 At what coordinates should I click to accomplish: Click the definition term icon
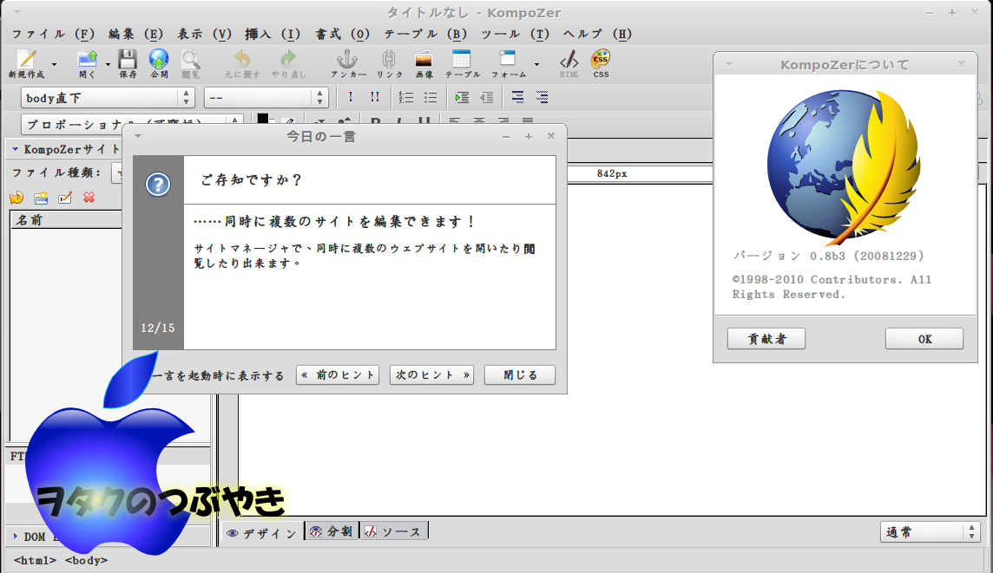click(x=517, y=97)
